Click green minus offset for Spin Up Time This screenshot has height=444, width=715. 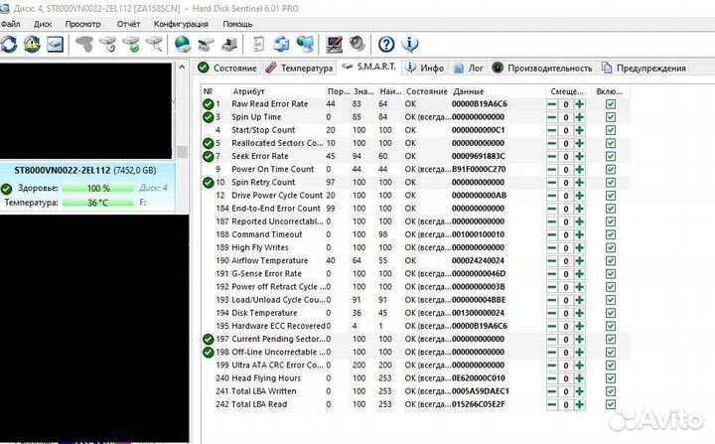click(x=552, y=117)
